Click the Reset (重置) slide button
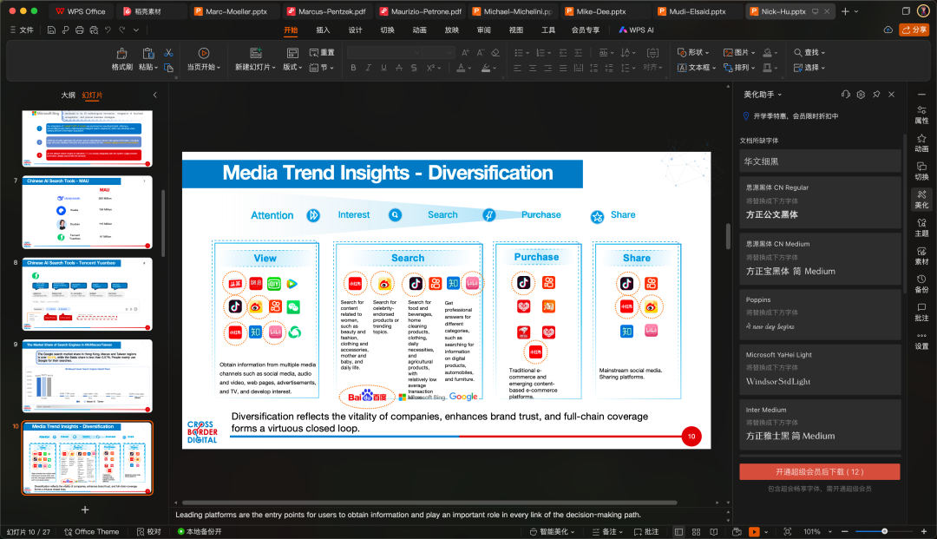Viewport: 937px width, 539px height. tap(322, 53)
